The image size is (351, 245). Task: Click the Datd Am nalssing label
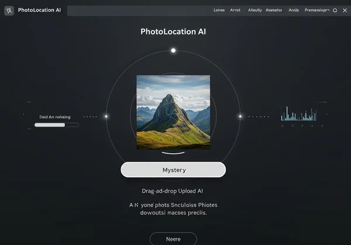55,117
